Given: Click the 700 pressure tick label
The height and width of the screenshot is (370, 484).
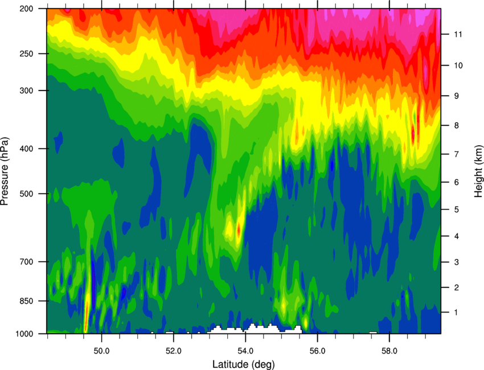Looking at the screenshot, I should click(x=27, y=262).
